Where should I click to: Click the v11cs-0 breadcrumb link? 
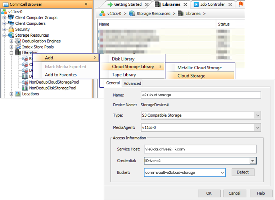tap(114, 14)
